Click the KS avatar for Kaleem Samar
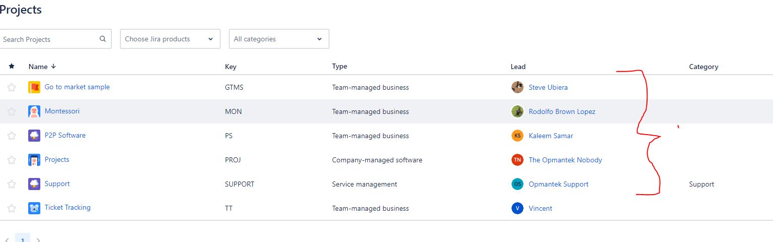 [518, 136]
